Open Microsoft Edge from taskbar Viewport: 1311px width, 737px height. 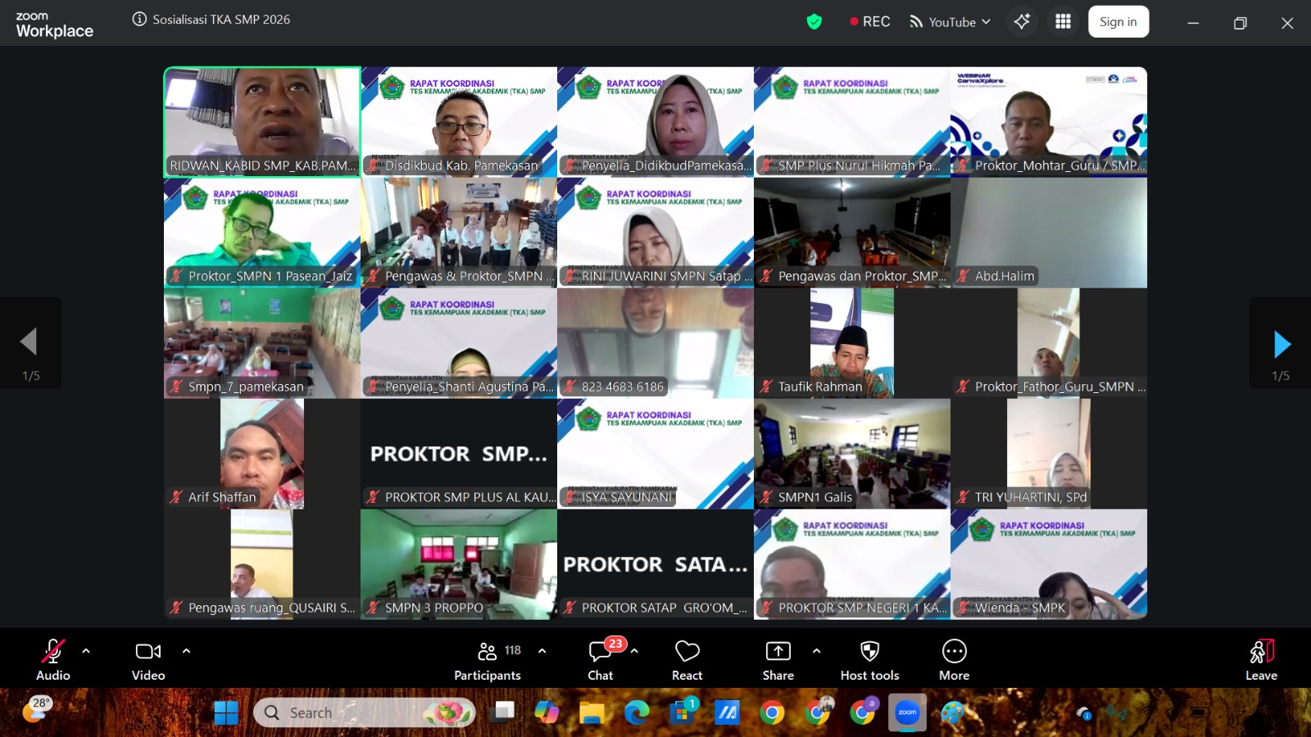(637, 712)
